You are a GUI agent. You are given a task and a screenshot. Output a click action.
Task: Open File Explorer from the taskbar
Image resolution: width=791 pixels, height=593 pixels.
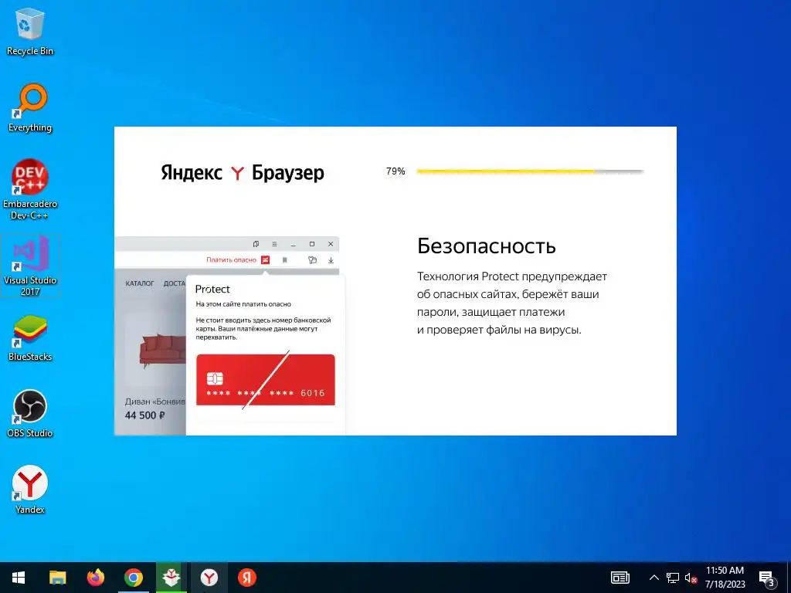57,578
